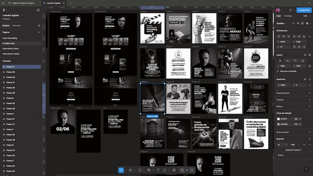The image size is (313, 176).
Task: Open the 14% zoom level dropdown
Action: coord(306,16)
